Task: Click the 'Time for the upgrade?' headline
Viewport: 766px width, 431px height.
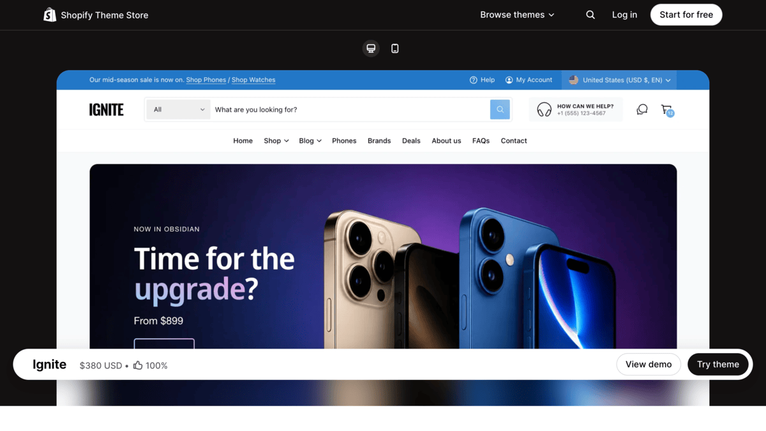Action: (214, 273)
